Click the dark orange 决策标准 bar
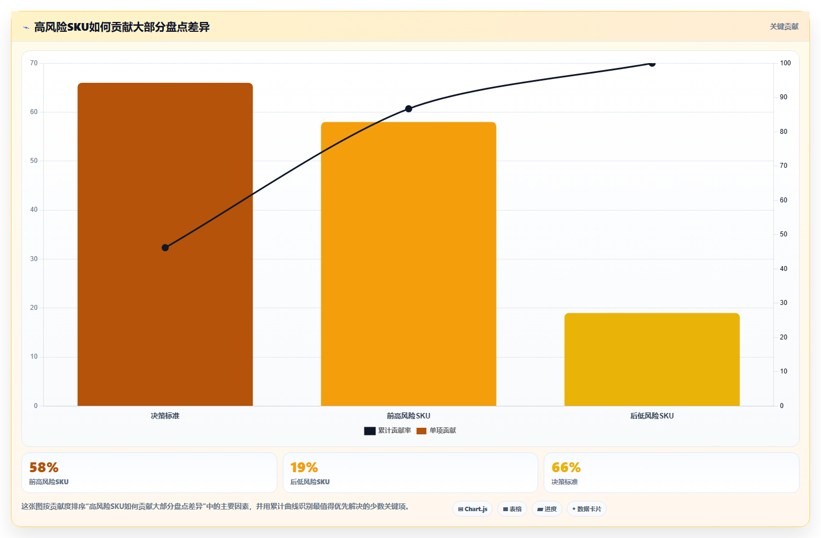The image size is (821, 538). 165,245
